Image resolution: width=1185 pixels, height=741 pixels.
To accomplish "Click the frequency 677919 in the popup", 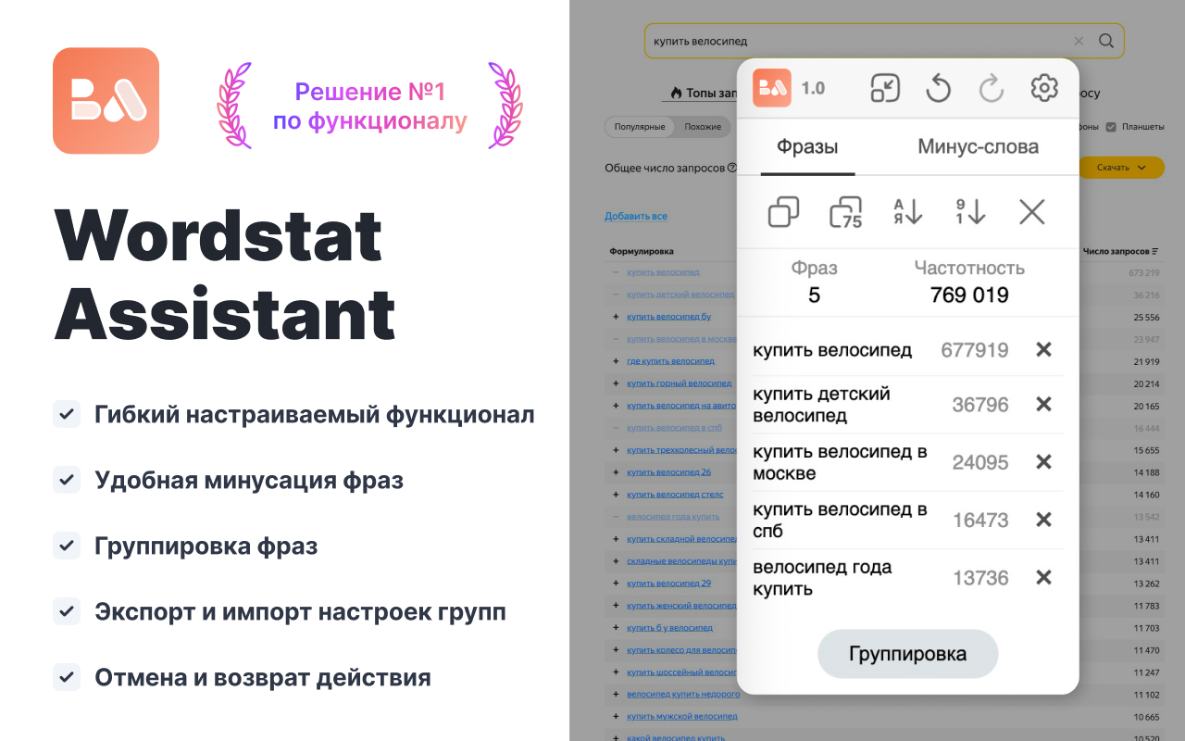I will pos(975,350).
